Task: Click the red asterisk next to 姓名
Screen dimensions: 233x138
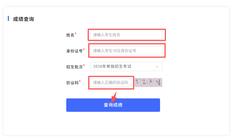Action: pos(75,33)
